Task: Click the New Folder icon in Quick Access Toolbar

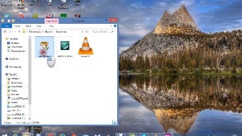Action: click(x=13, y=21)
